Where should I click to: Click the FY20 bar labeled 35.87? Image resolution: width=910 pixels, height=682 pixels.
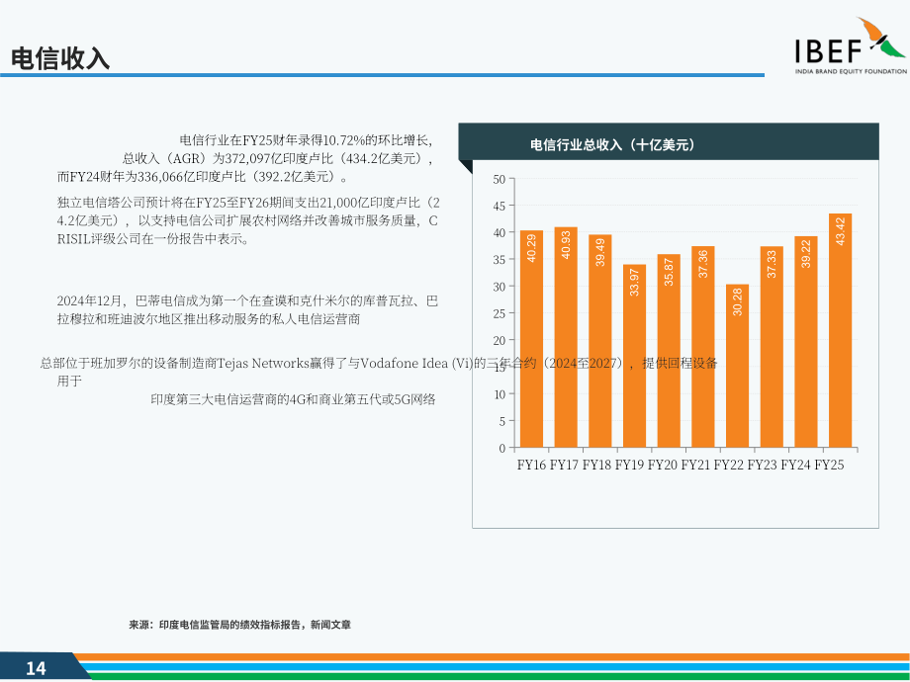(669, 351)
